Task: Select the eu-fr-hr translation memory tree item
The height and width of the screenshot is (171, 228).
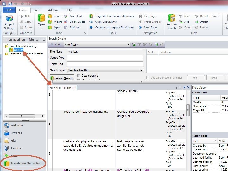Action: (18, 50)
